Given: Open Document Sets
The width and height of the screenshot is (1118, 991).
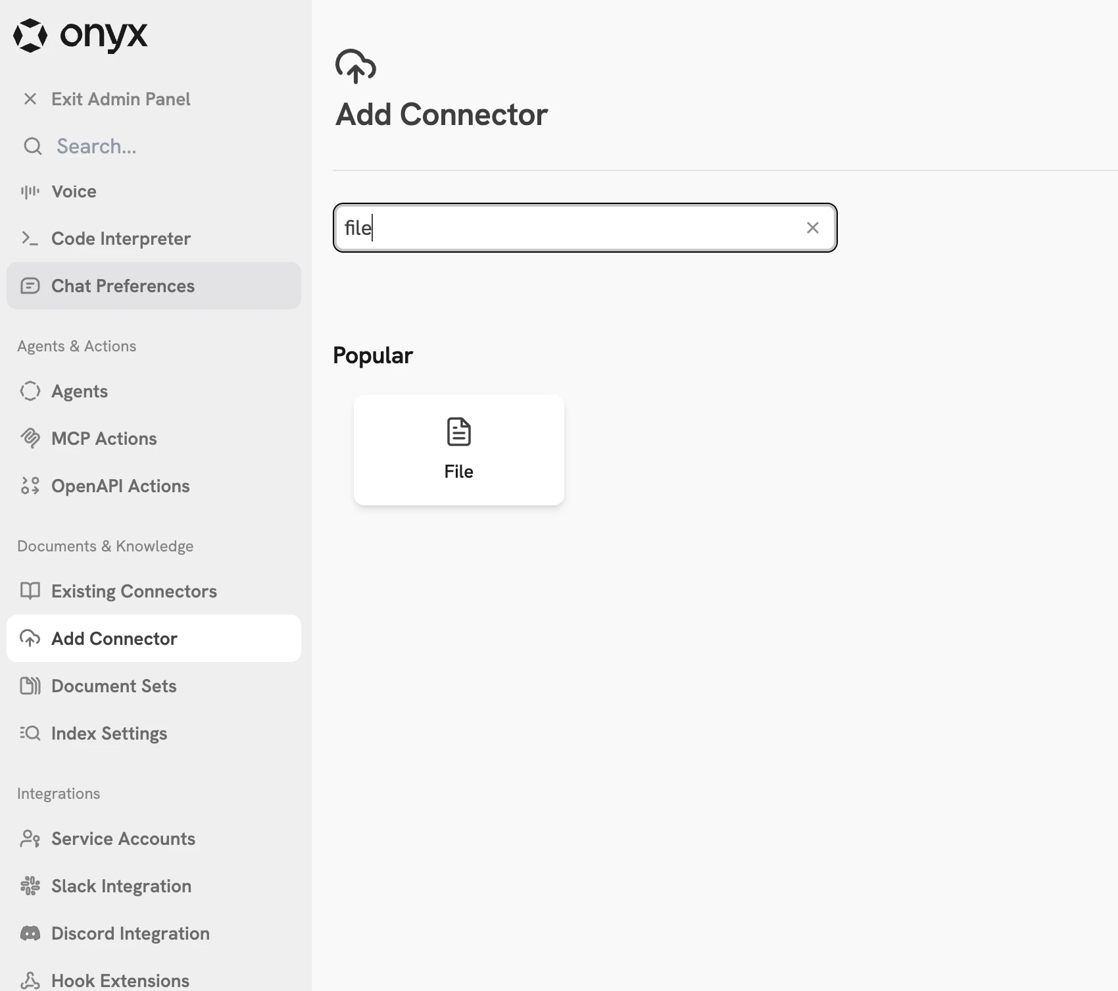Looking at the screenshot, I should (x=113, y=686).
